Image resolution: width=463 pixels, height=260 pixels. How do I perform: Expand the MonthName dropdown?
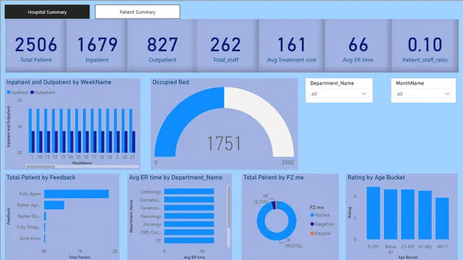423,94
